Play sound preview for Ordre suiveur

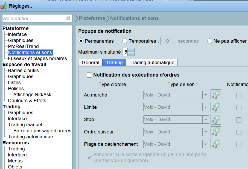point(216,132)
